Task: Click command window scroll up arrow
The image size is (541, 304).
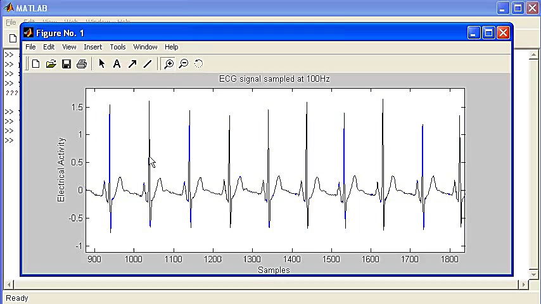Action: (x=534, y=54)
